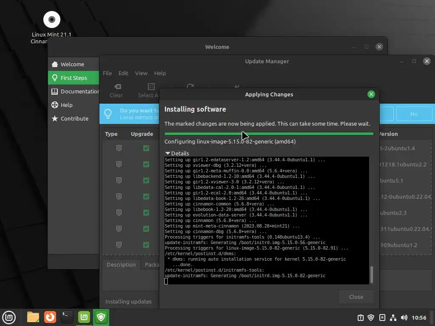This screenshot has width=435, height=326.
Task: Open the View menu in Update Manager
Action: [x=141, y=73]
